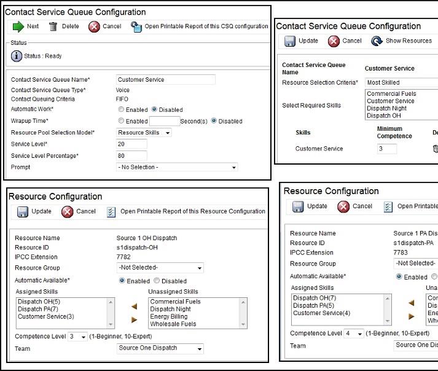
Task: Select Disabled radio for Wrapup Time
Action: click(x=214, y=120)
